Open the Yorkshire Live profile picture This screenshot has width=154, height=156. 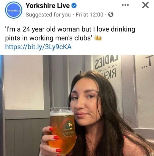pyautogui.click(x=14, y=10)
